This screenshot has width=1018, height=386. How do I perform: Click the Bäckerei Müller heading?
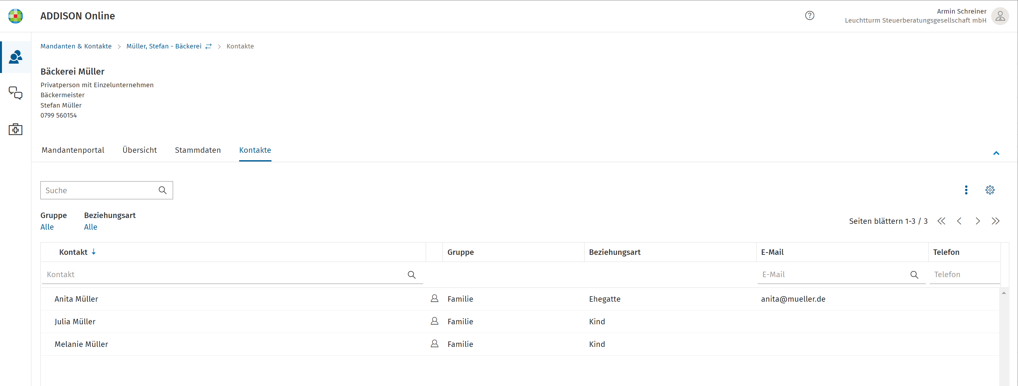pos(72,71)
